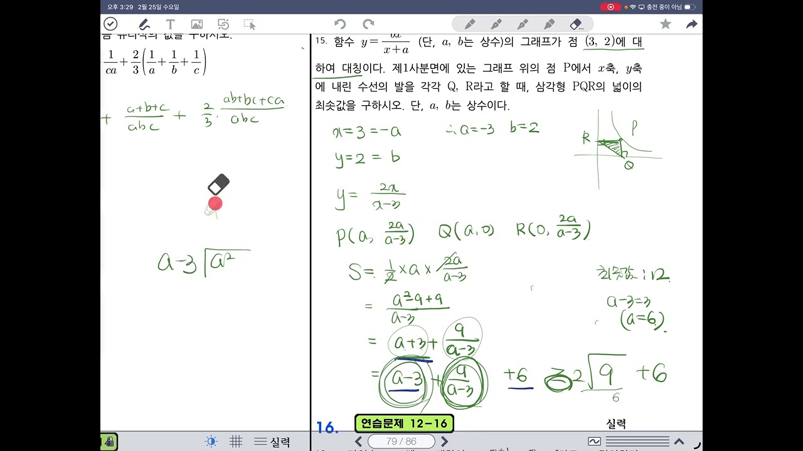
Task: Open the share arrow
Action: point(692,24)
